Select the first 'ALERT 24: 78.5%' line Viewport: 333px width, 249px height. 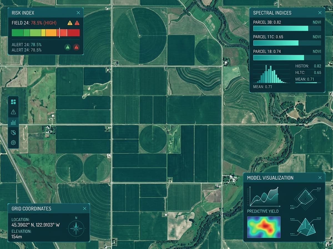(x=27, y=44)
